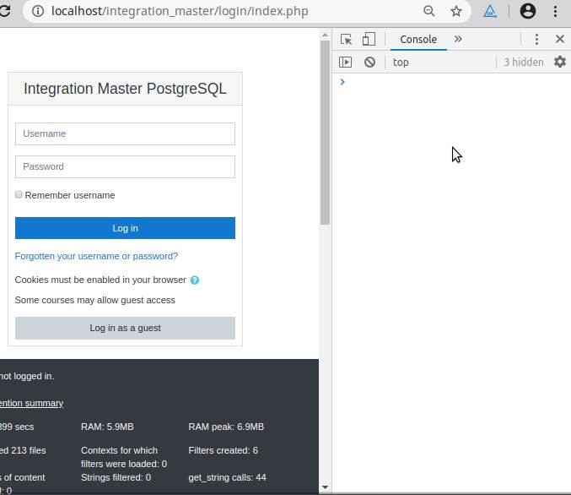The height and width of the screenshot is (495, 571).
Task: Open console settings gear
Action: (560, 62)
